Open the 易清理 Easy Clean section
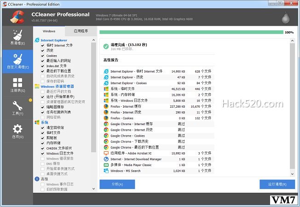This screenshot has height=207, width=300. coord(17,38)
